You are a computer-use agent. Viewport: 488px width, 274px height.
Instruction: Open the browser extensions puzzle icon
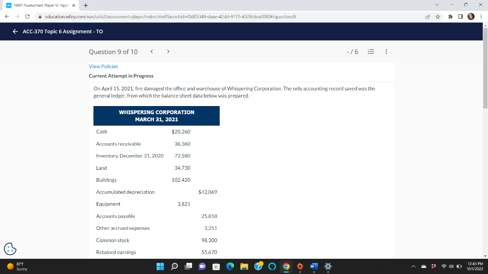pyautogui.click(x=450, y=17)
